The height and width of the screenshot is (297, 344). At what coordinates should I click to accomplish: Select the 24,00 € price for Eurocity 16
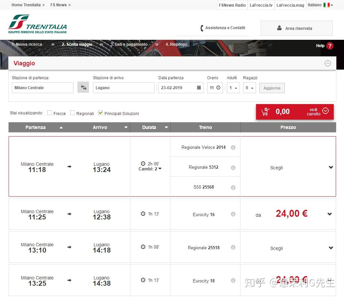click(291, 213)
